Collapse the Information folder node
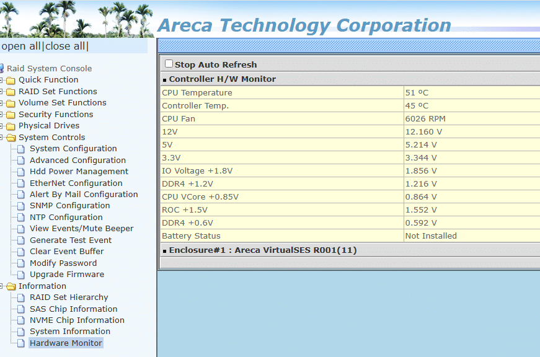Screen dimensions: 540x357 2,286
